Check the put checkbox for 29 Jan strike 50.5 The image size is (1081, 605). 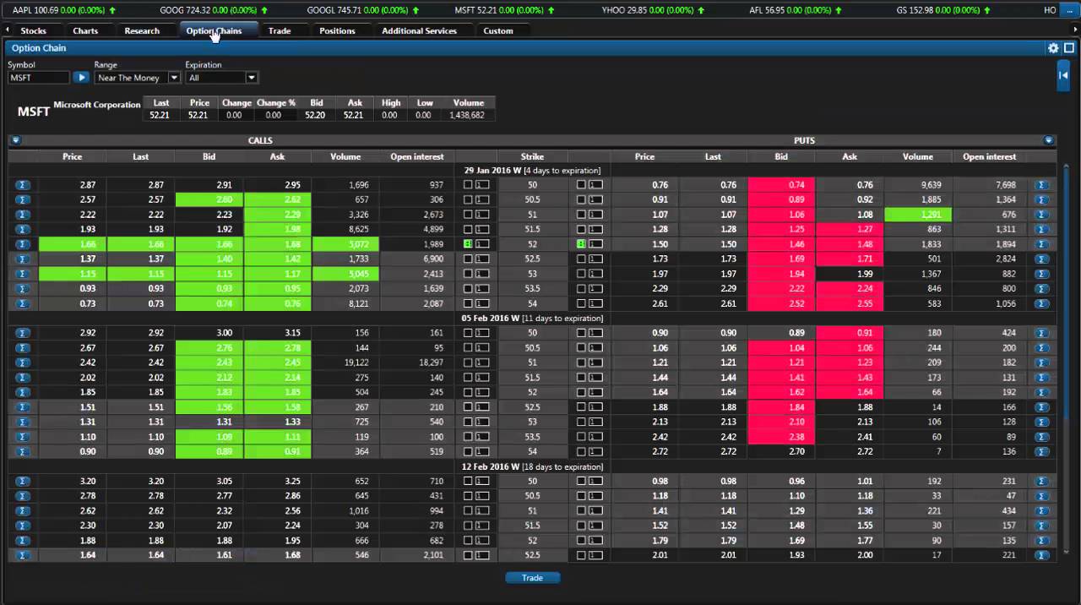pyautogui.click(x=581, y=199)
